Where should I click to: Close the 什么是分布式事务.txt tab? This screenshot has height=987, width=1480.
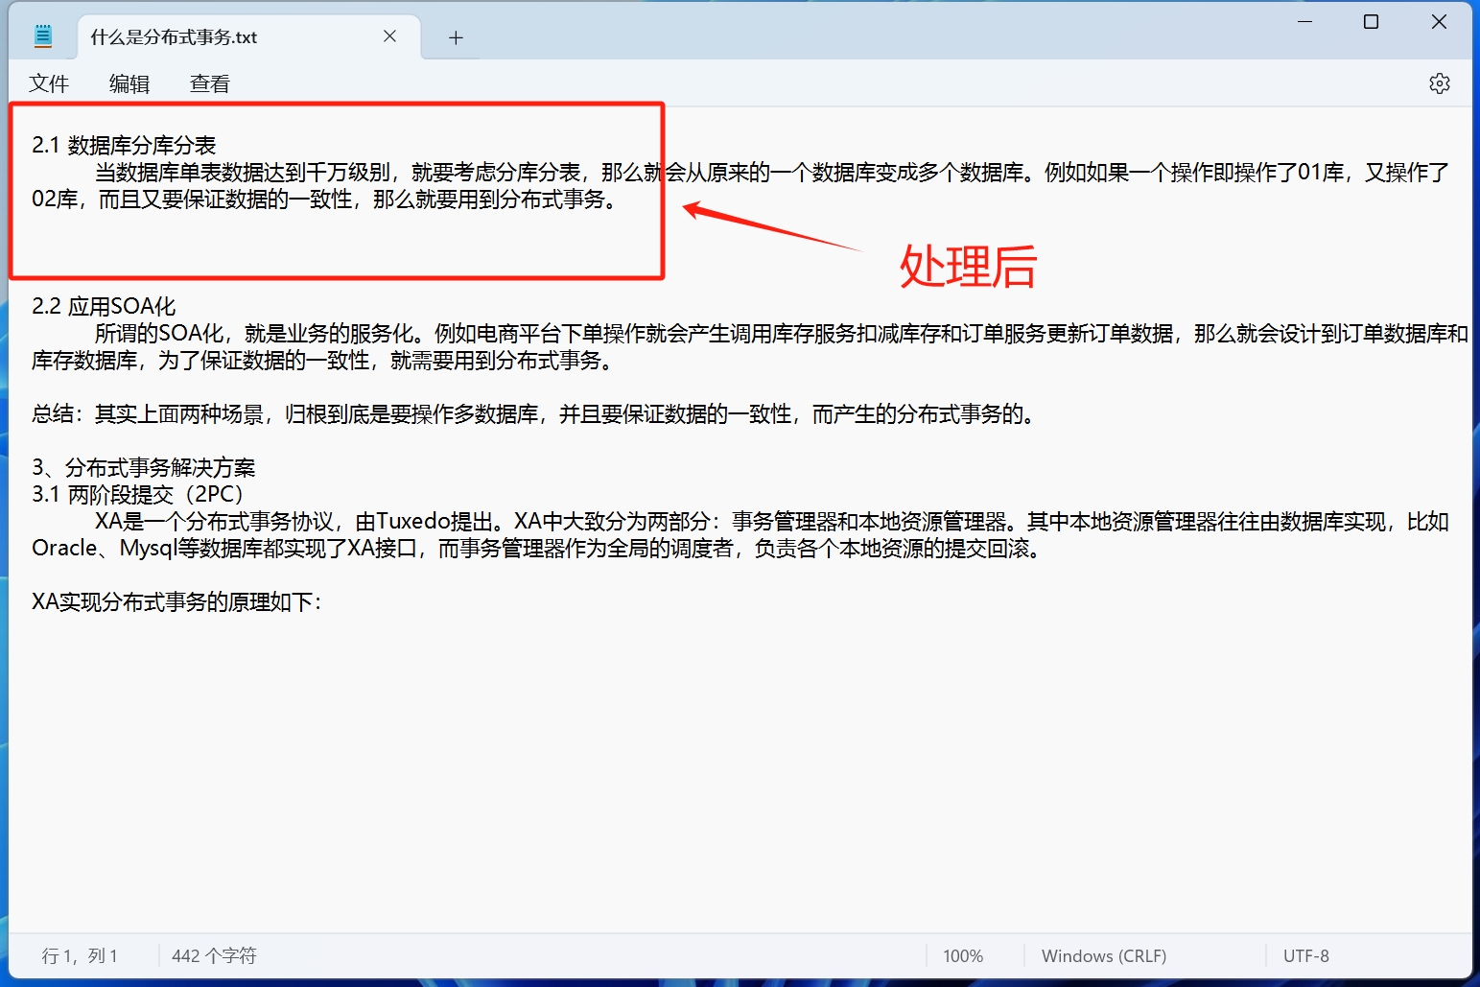(389, 35)
